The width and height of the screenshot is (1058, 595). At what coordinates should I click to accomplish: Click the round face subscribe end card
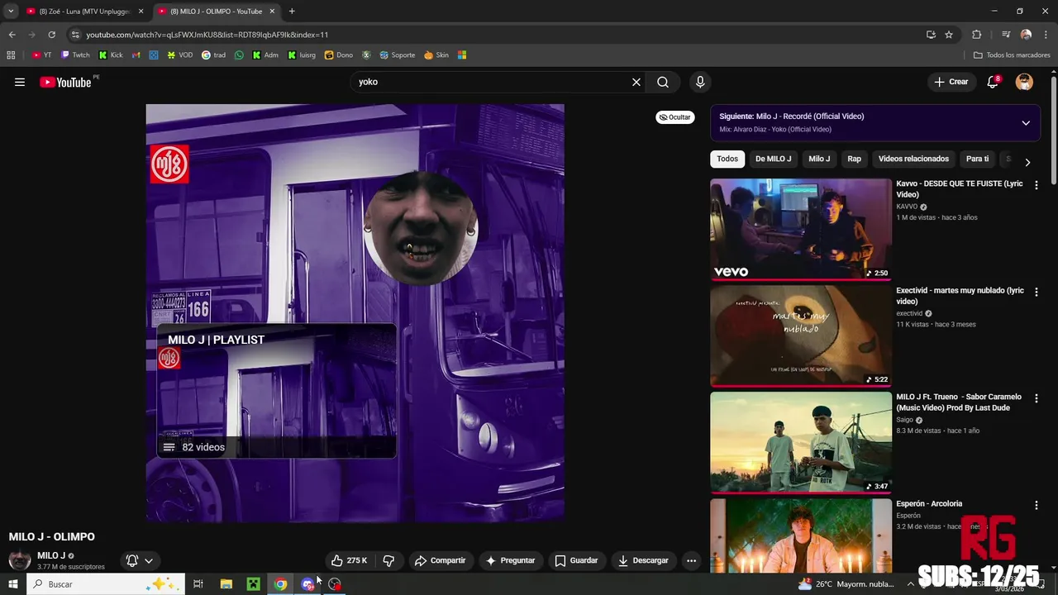(x=421, y=228)
